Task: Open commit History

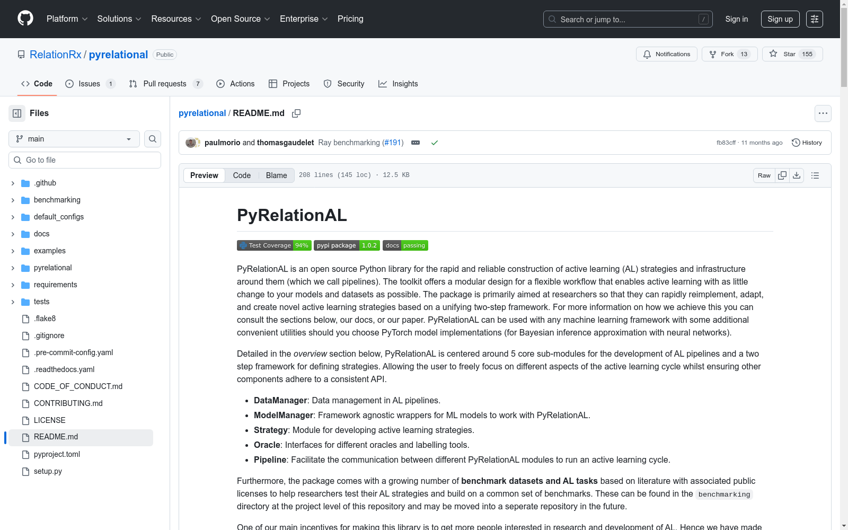Action: click(807, 143)
